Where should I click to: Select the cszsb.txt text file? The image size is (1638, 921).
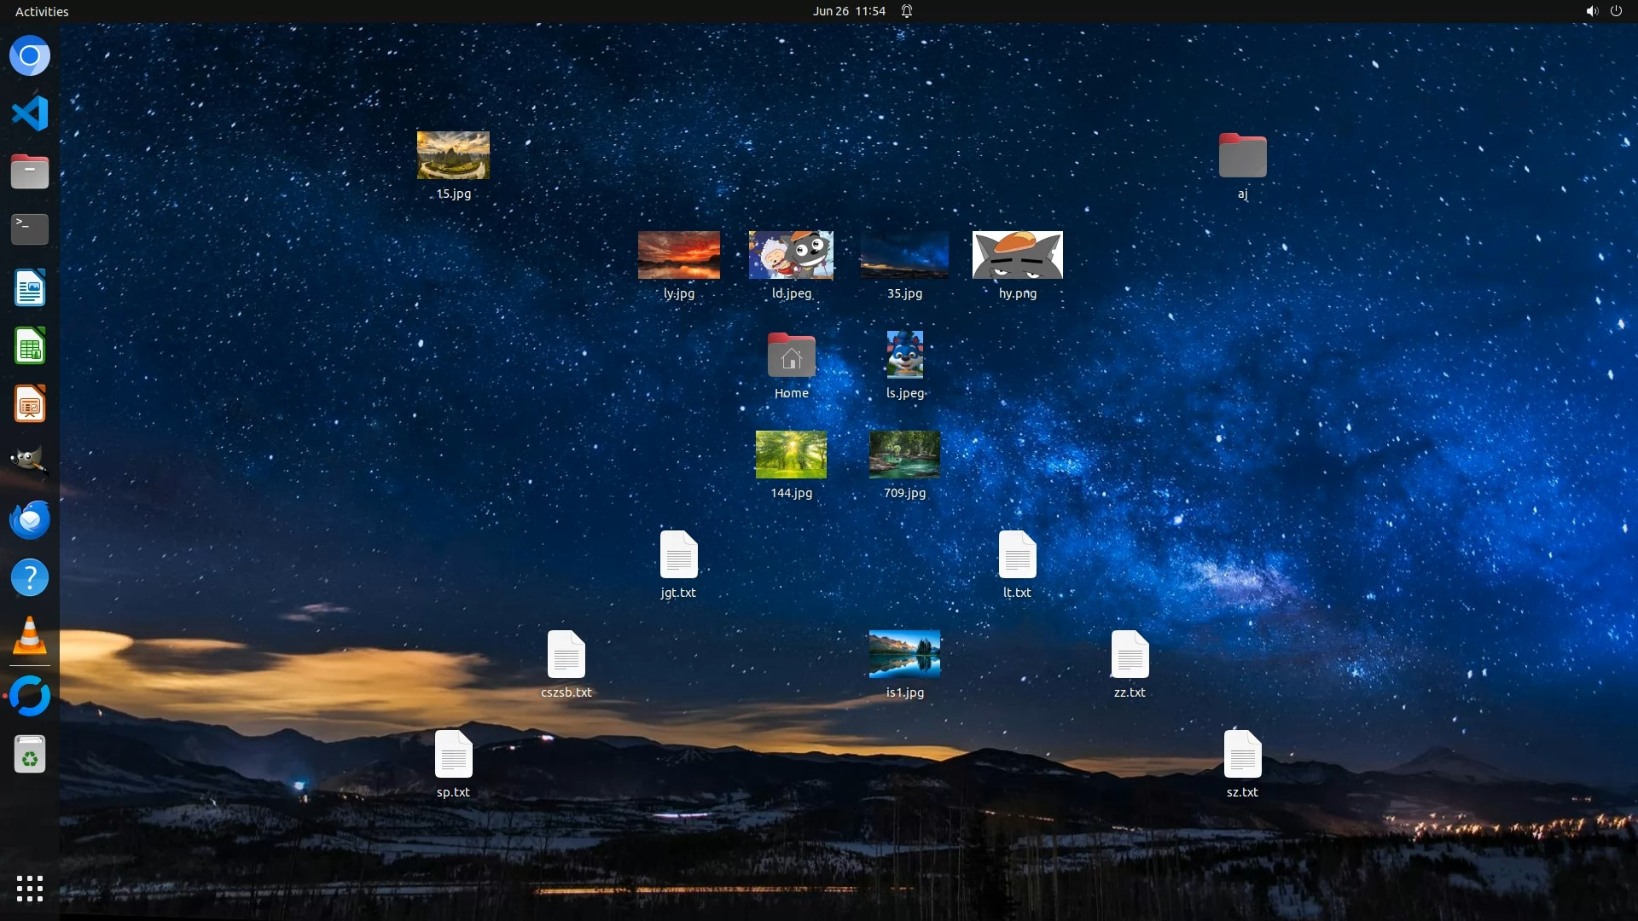click(x=566, y=654)
